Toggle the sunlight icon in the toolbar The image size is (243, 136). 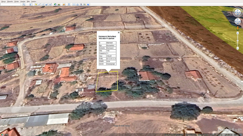point(59,5)
